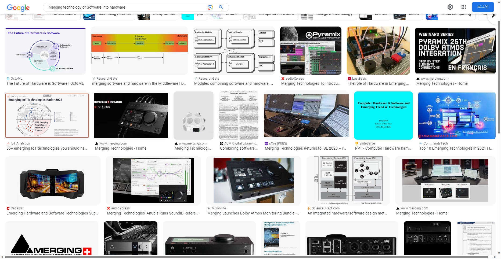Click the OctoML source favicon
The height and width of the screenshot is (259, 501).
click(x=8, y=79)
